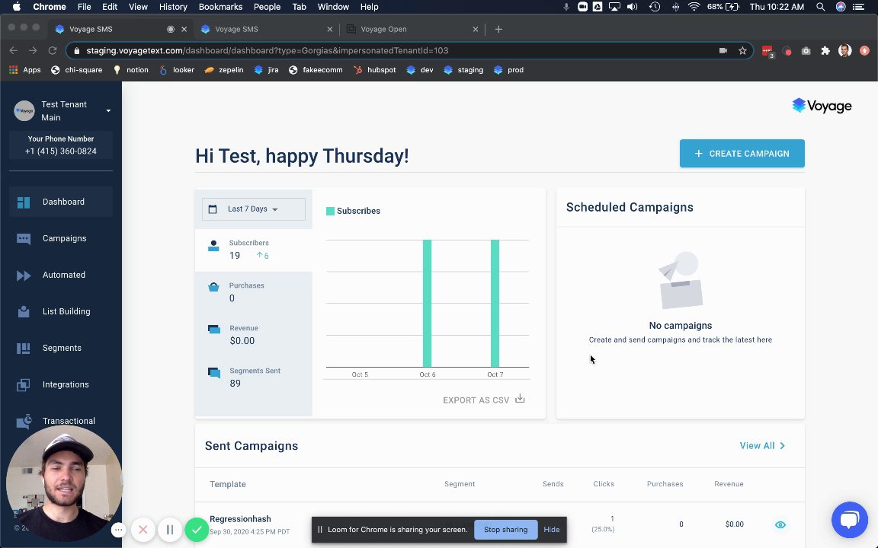Screen dimensions: 878x548
Task: Click the Clicks column header
Action: [604, 484]
